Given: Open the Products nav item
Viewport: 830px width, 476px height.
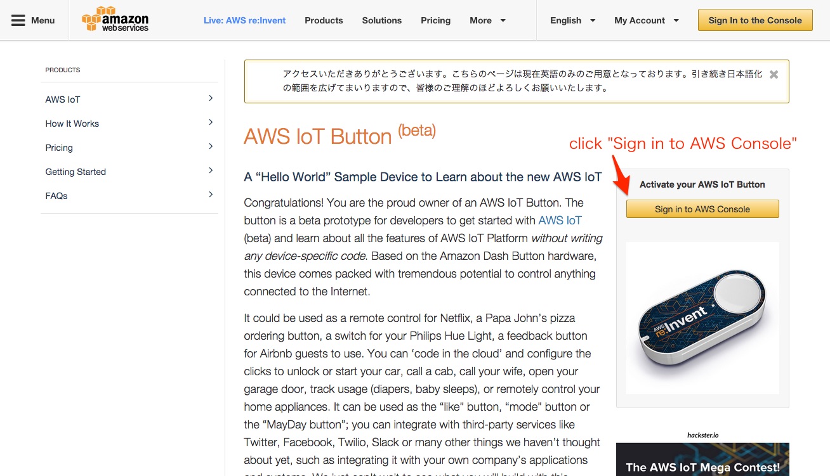Looking at the screenshot, I should point(324,20).
